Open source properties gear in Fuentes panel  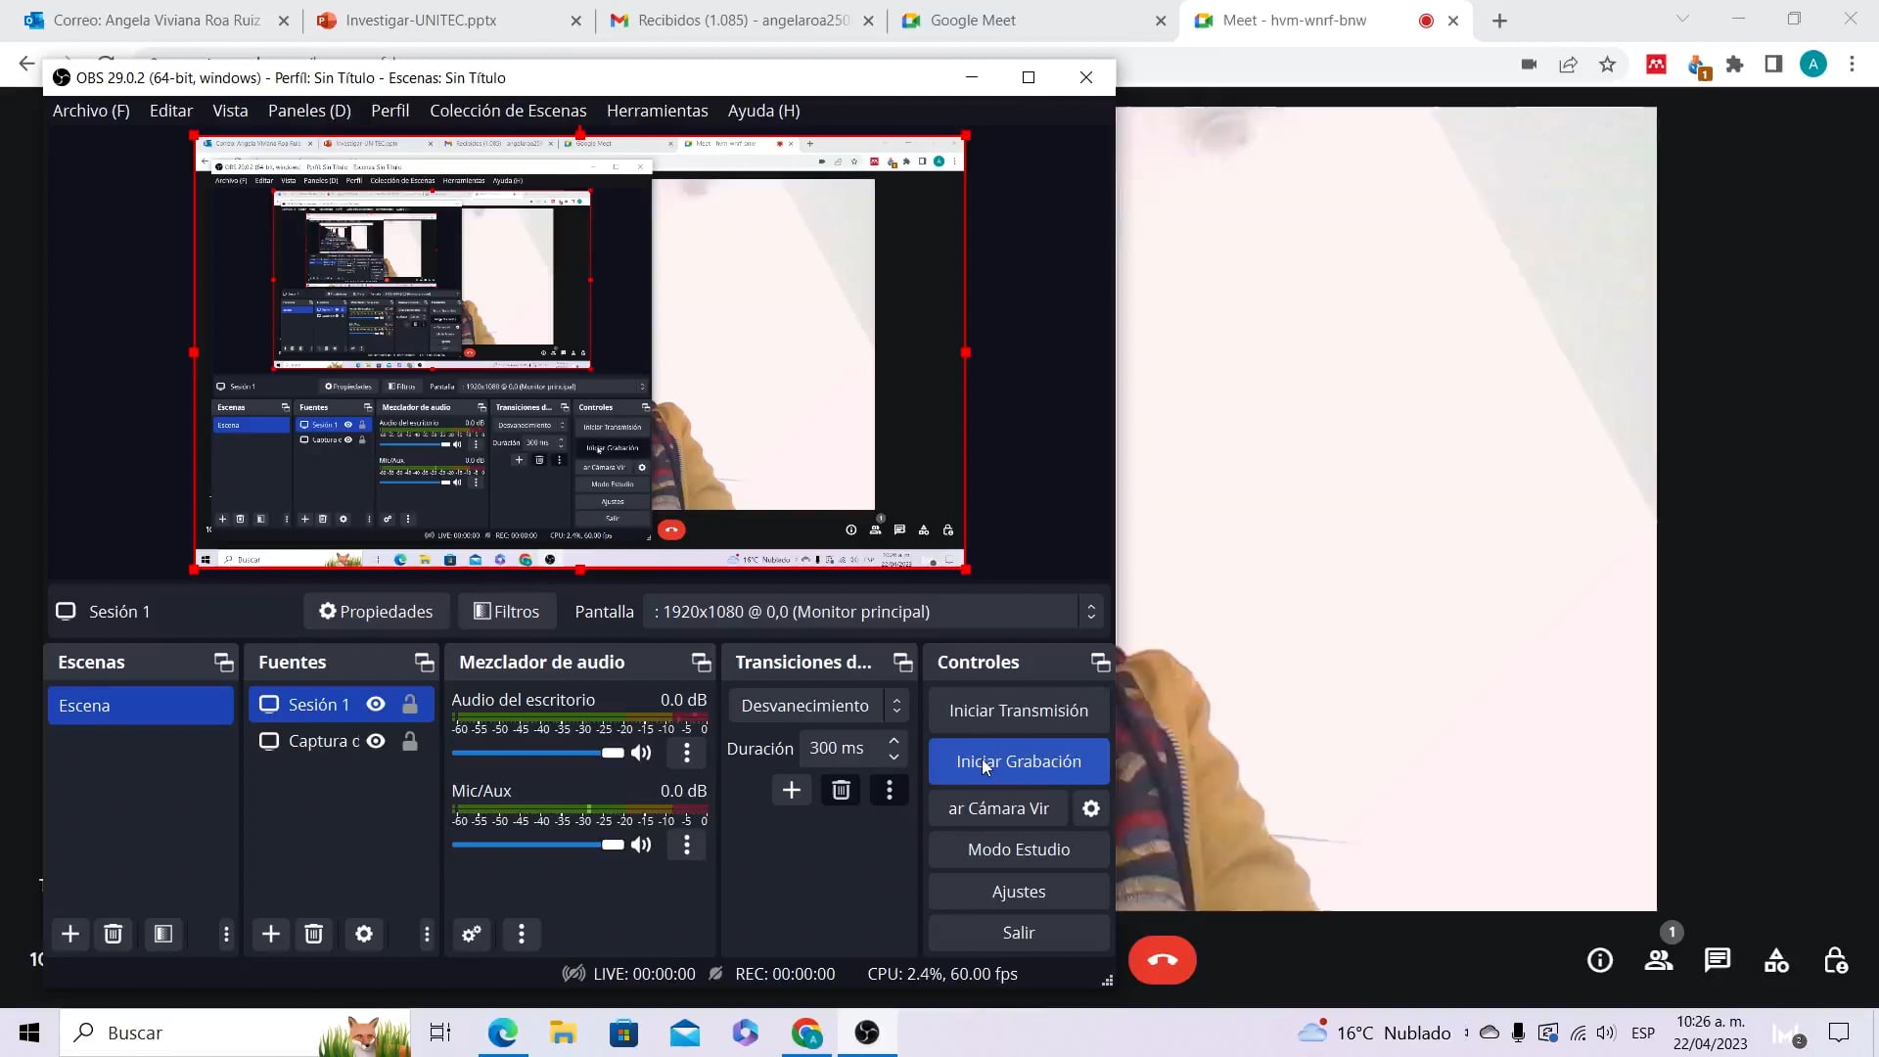pos(364,934)
